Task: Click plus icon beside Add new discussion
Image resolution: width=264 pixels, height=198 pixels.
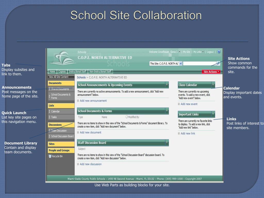Action: [78, 164]
